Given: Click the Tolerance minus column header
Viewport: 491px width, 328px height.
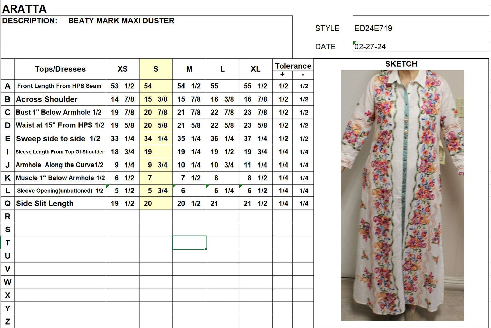Looking at the screenshot, I should [303, 75].
